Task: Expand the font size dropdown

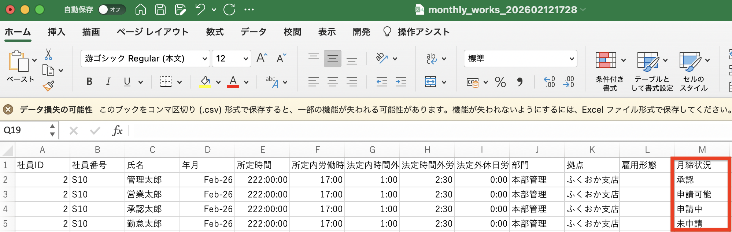Action: click(x=245, y=59)
